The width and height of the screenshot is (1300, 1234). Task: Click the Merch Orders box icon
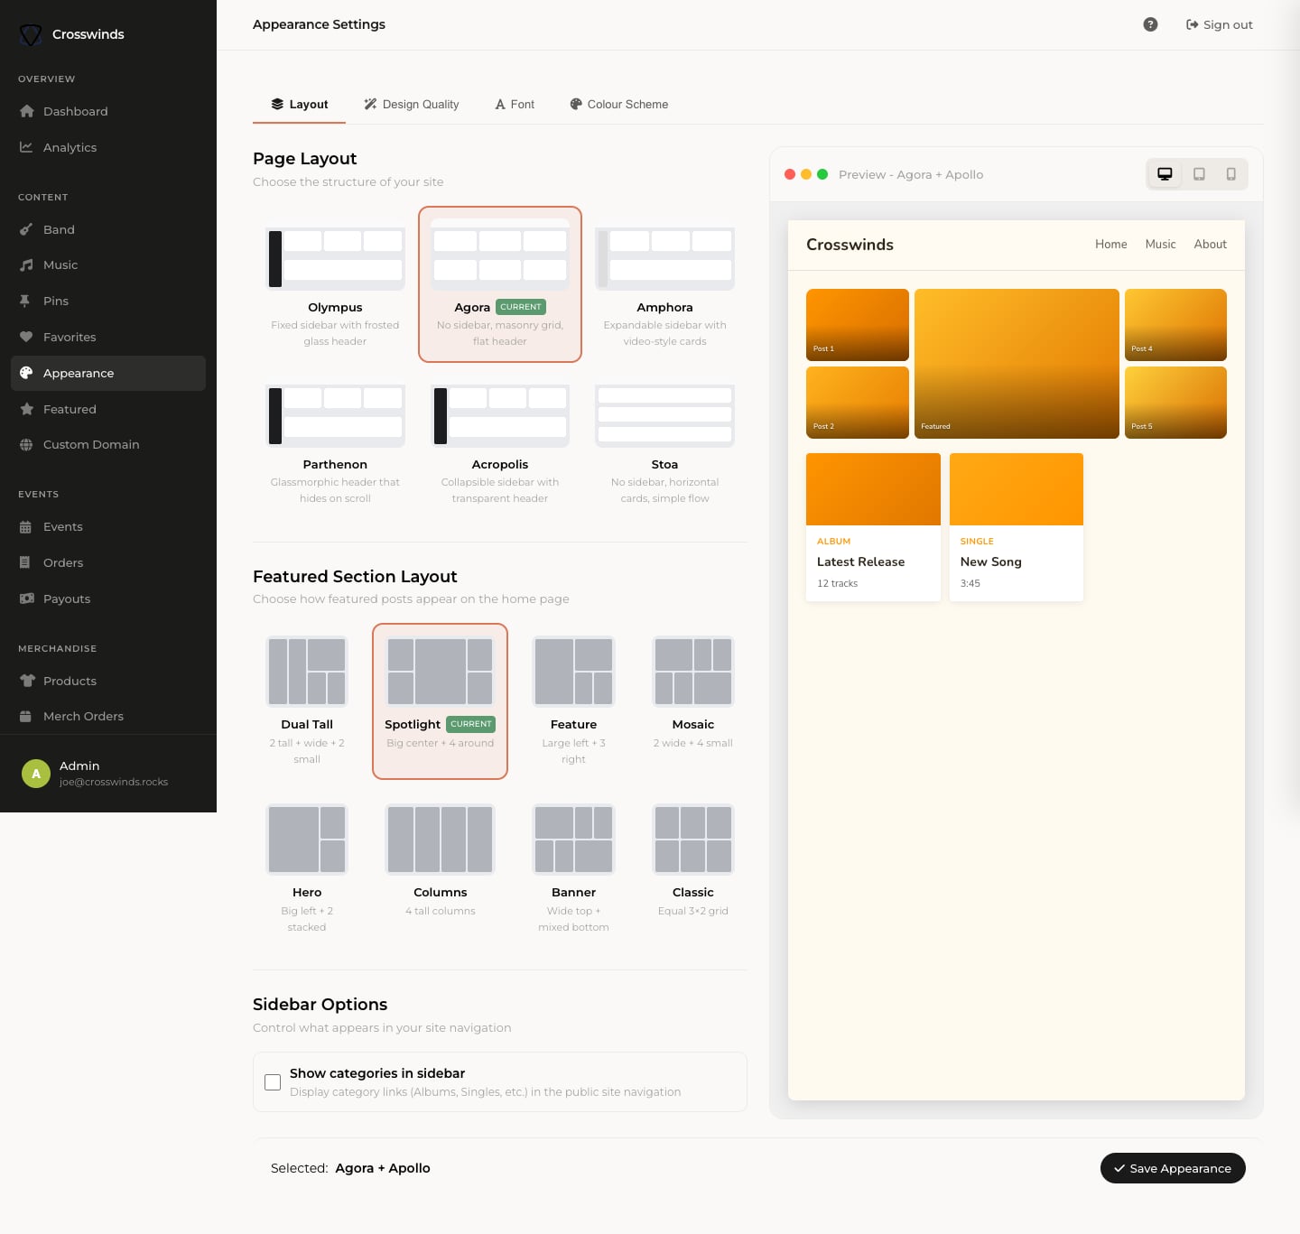25,717
